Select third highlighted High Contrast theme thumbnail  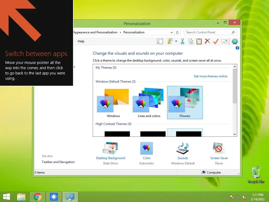(185, 133)
